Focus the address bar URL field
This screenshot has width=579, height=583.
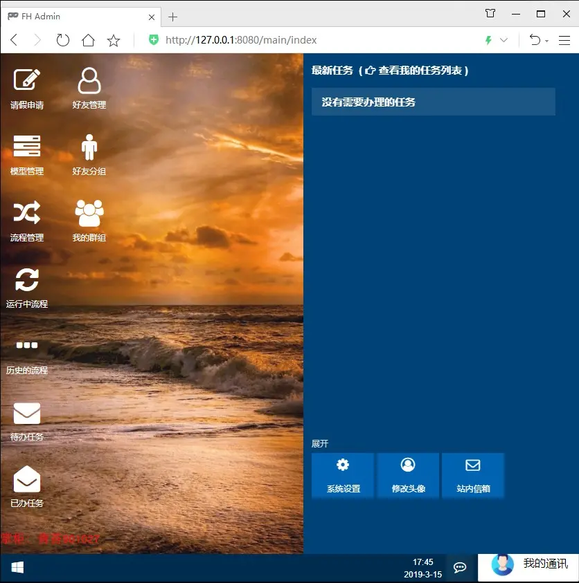pos(241,40)
